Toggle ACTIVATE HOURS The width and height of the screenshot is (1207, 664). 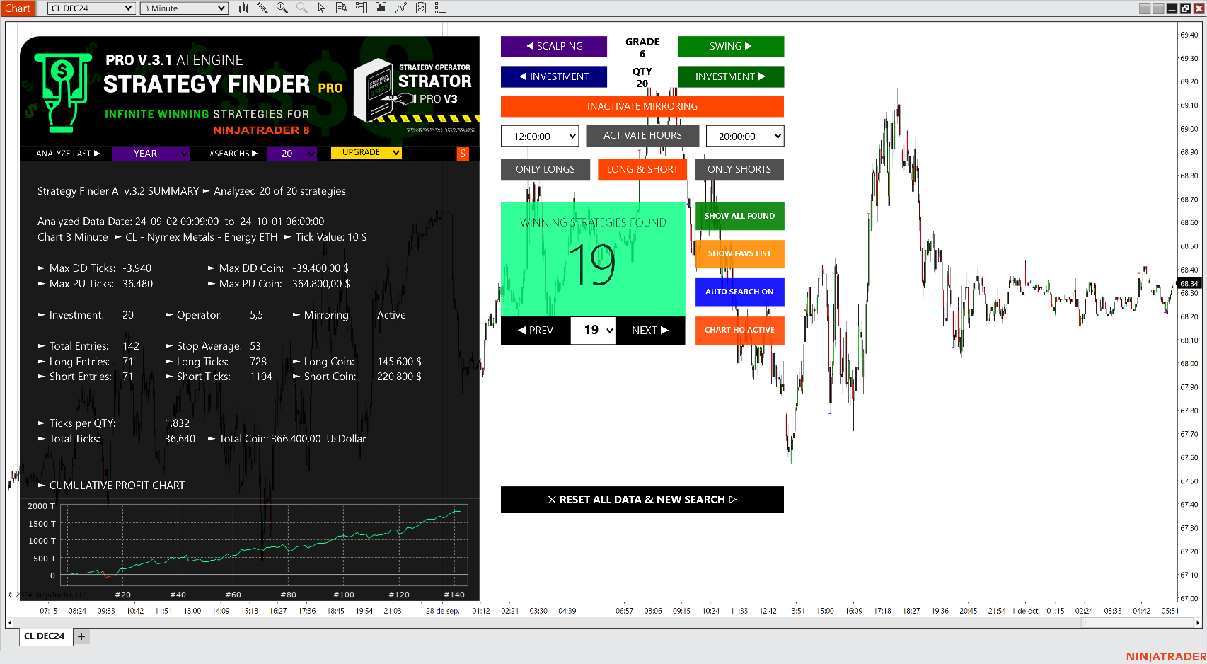coord(642,135)
